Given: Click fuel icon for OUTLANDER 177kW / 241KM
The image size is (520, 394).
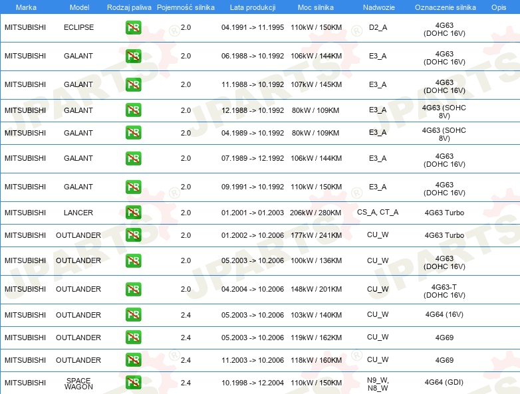Looking at the screenshot, I should (133, 235).
